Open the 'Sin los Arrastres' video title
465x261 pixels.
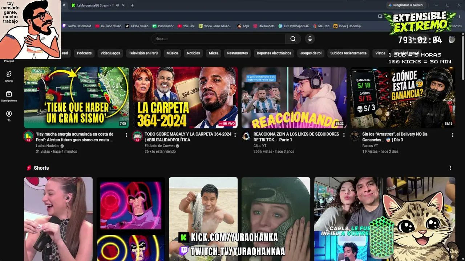(395, 137)
